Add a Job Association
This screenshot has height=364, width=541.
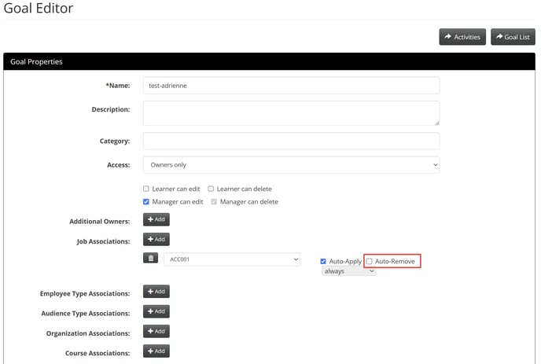pyautogui.click(x=156, y=240)
